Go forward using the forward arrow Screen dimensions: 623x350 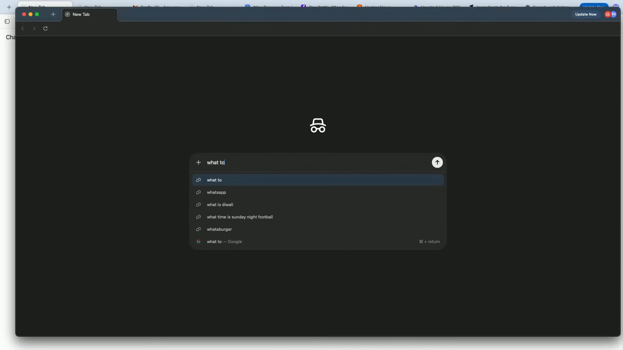coord(34,29)
